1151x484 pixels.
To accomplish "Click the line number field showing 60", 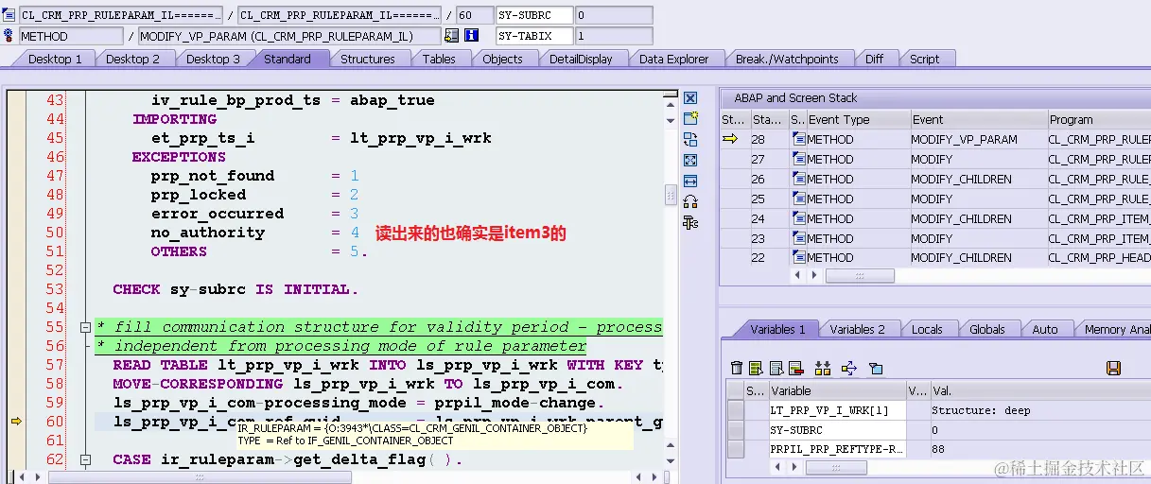I will [x=474, y=15].
